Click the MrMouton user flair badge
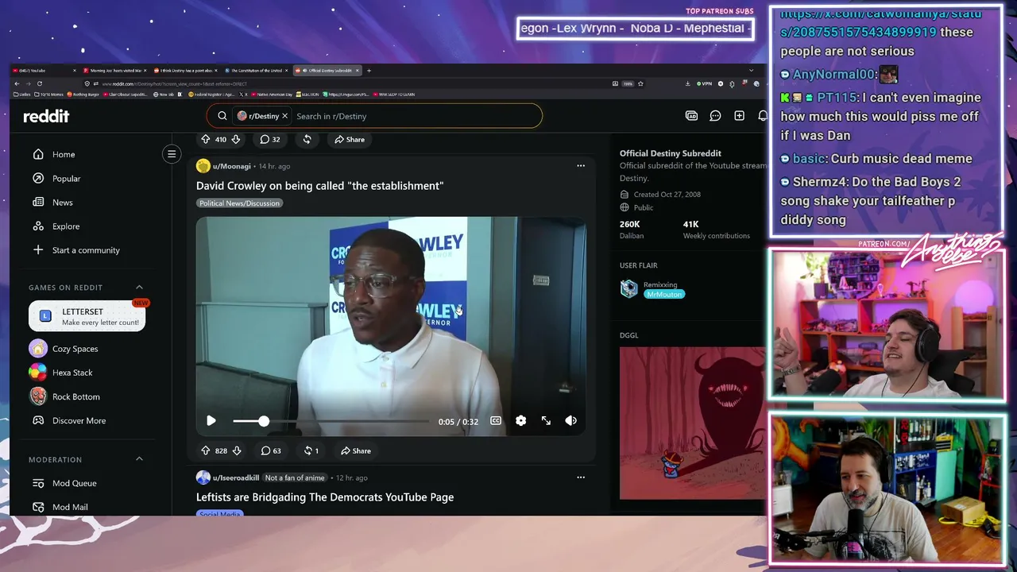This screenshot has height=572, width=1017. click(x=664, y=295)
